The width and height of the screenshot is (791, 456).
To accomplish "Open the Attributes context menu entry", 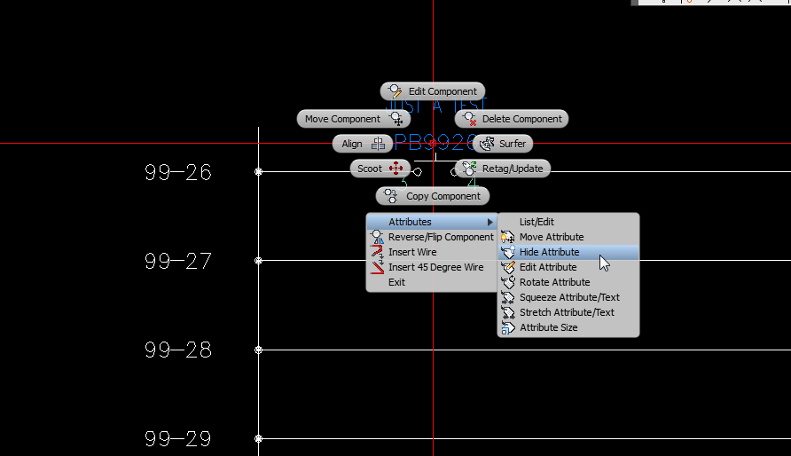I will coord(432,222).
